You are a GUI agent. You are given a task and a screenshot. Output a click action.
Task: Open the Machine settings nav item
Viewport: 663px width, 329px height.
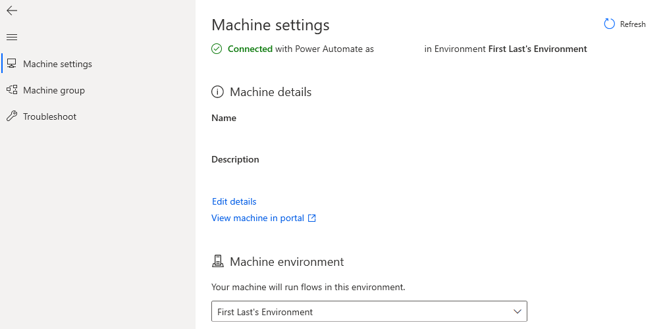pos(57,64)
